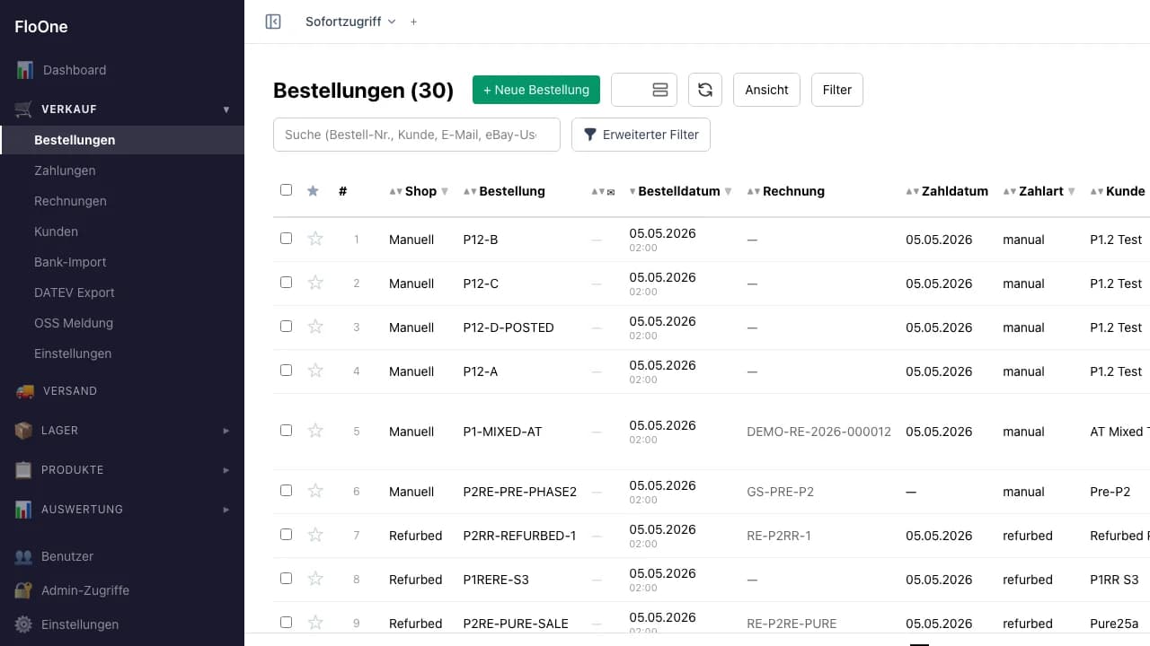This screenshot has height=646, width=1150.
Task: Check the P1RERE-S3 order checkbox
Action: pyautogui.click(x=286, y=579)
